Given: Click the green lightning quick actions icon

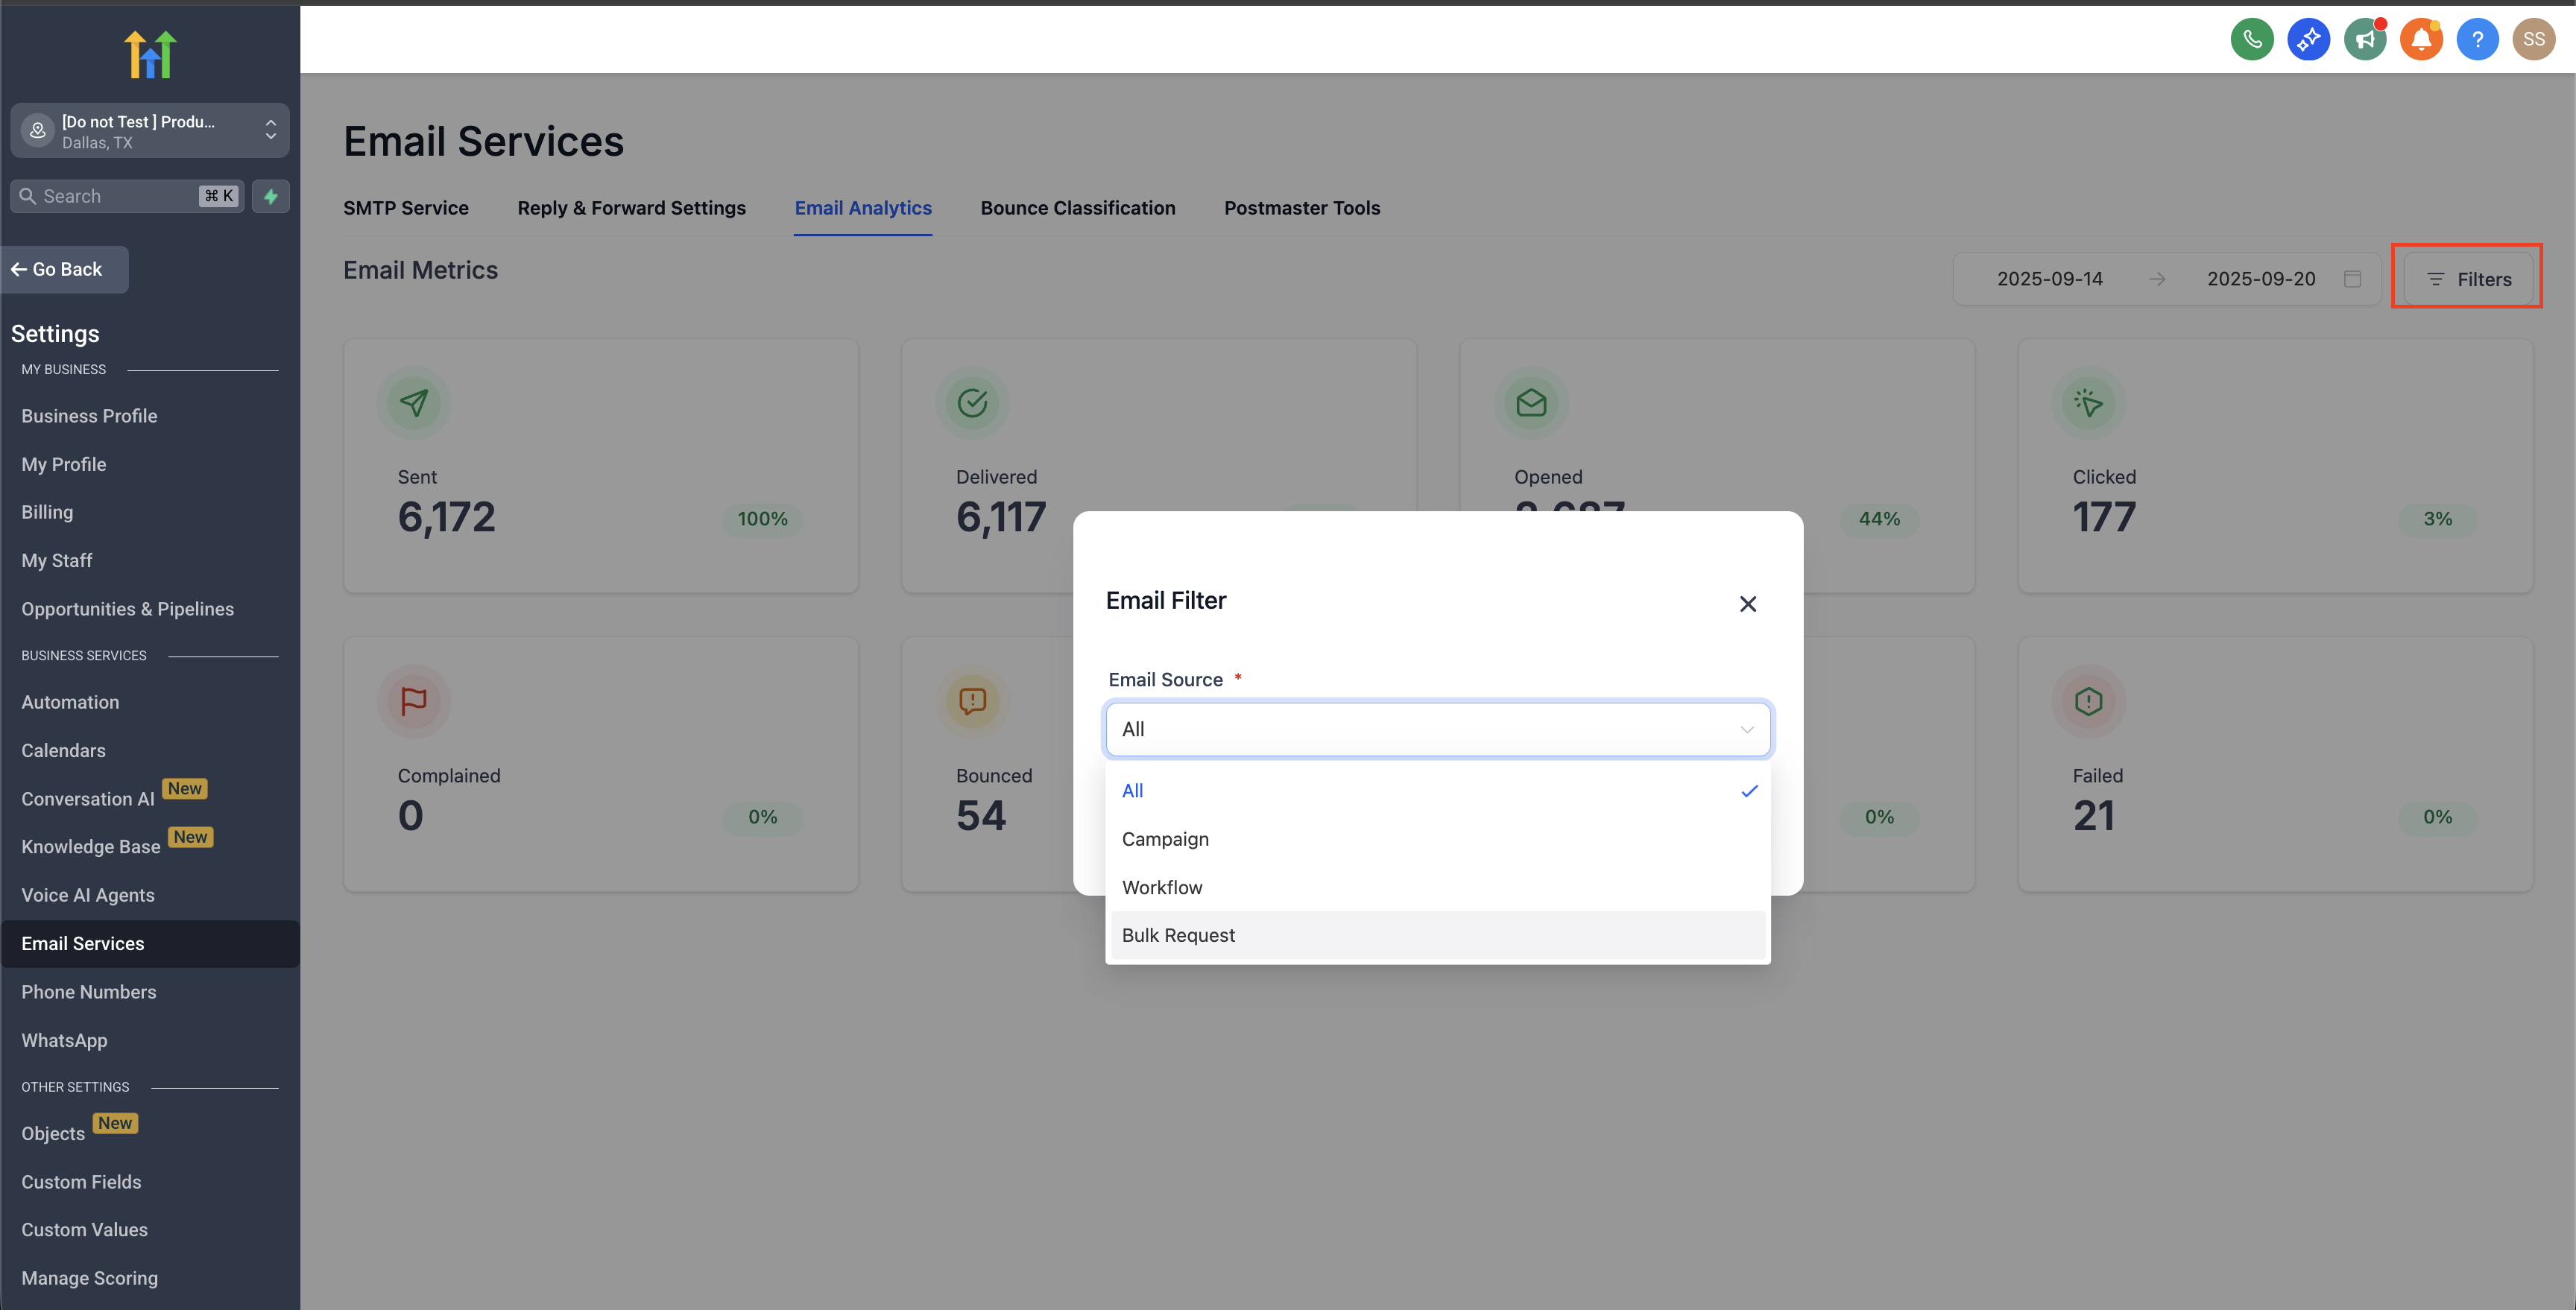Looking at the screenshot, I should (270, 196).
